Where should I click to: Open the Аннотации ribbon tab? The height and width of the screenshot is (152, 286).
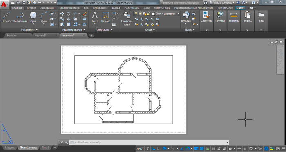pos(47,8)
